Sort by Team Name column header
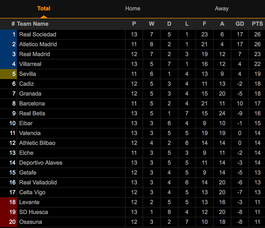Image resolution: width=265 pixels, height=228 pixels. tap(33, 24)
